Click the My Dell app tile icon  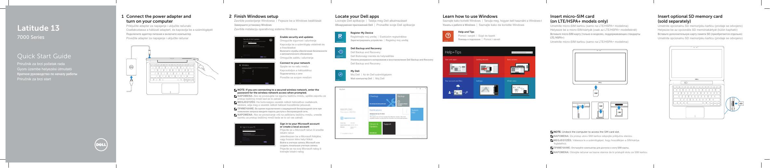point(340,75)
